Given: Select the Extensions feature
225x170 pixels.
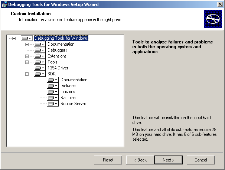Looking at the screenshot, I should click(57, 56).
